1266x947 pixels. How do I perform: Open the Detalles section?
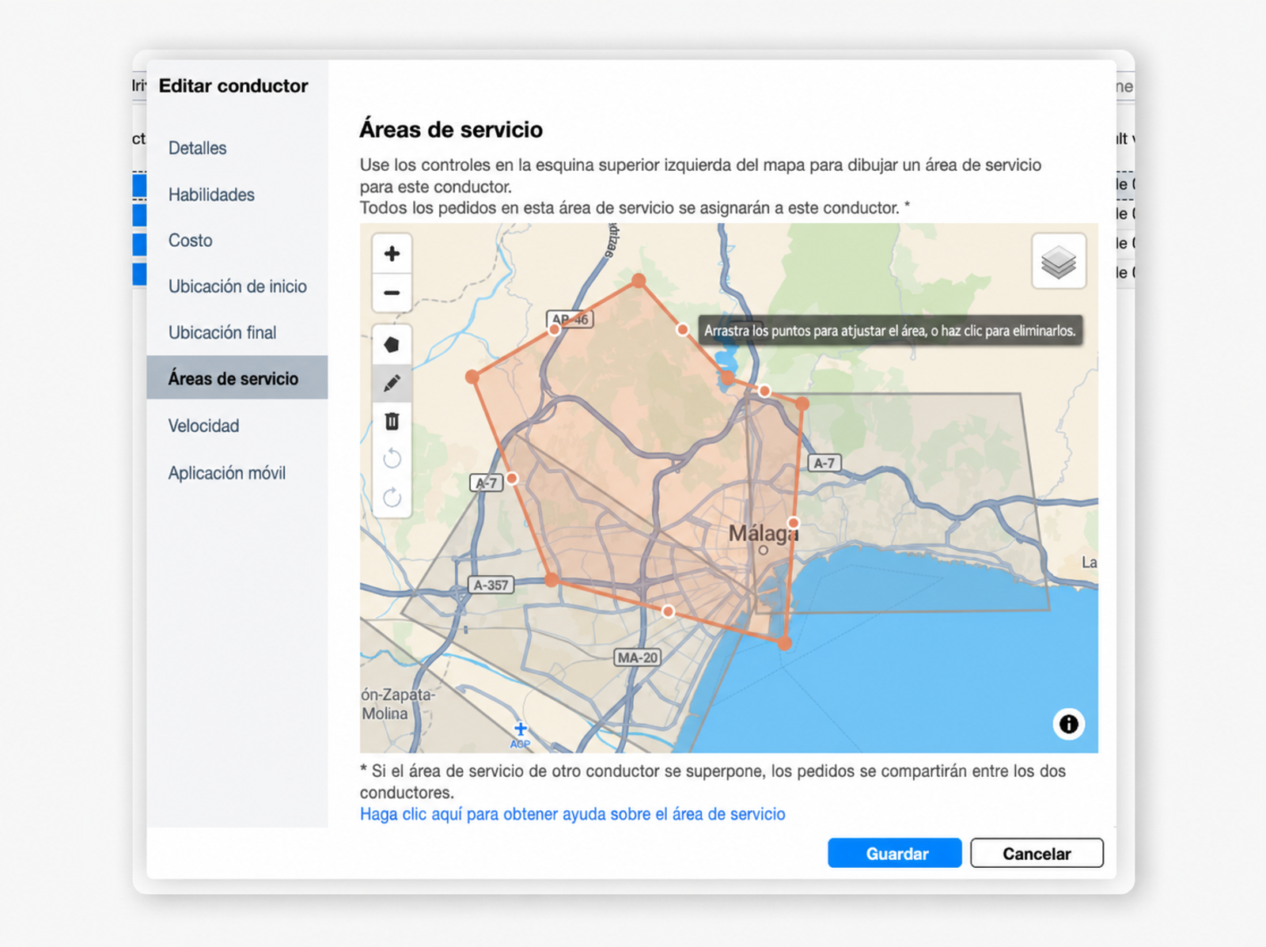(x=197, y=148)
